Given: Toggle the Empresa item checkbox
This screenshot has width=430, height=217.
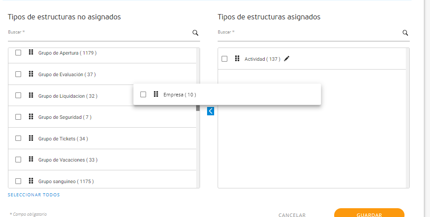Looking at the screenshot, I should tap(143, 94).
